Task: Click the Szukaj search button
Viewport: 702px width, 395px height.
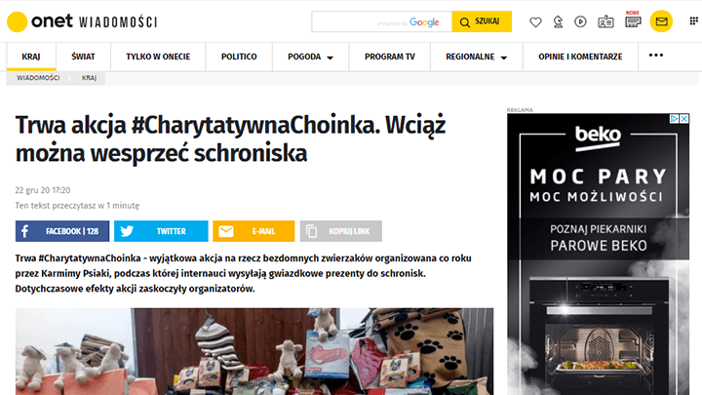Action: [x=482, y=21]
